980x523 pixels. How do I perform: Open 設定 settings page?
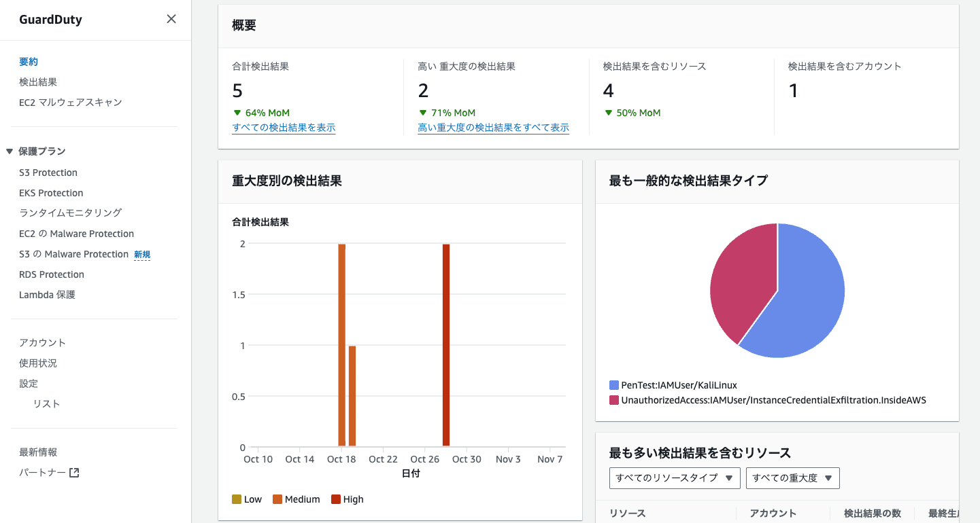click(29, 384)
